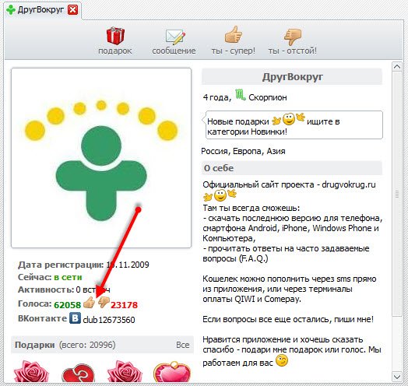The image size is (408, 386).
Task: Click the status bubble Новые подарки text
Action: (294, 125)
